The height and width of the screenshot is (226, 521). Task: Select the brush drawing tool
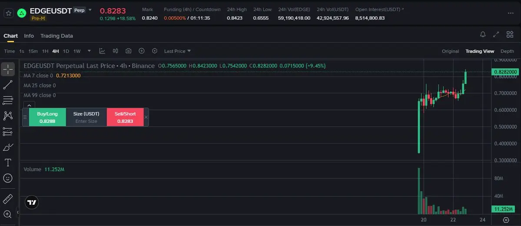tap(8, 147)
